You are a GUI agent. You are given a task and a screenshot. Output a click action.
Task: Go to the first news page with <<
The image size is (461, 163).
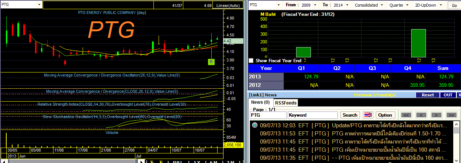coord(406,115)
